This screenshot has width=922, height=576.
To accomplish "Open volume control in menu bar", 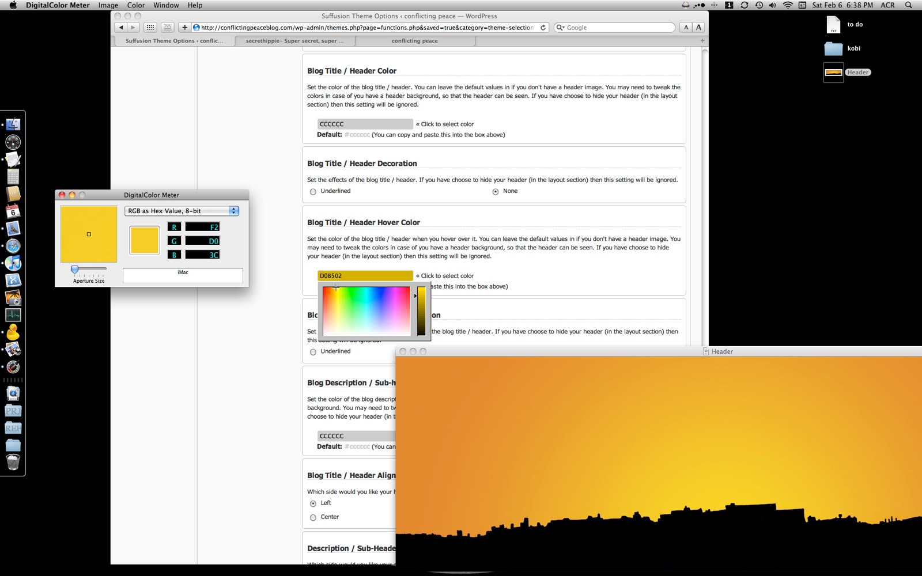I will pyautogui.click(x=772, y=5).
